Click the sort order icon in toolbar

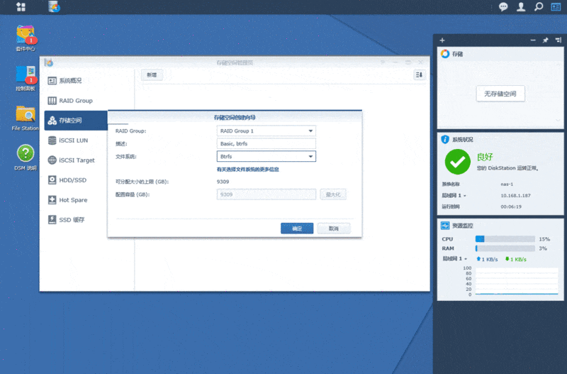tap(419, 75)
